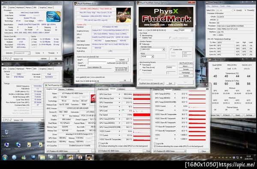Viewport: 257px width, 169px height.
Task: Open the MSAA NONE dropdown
Action: click(x=147, y=56)
